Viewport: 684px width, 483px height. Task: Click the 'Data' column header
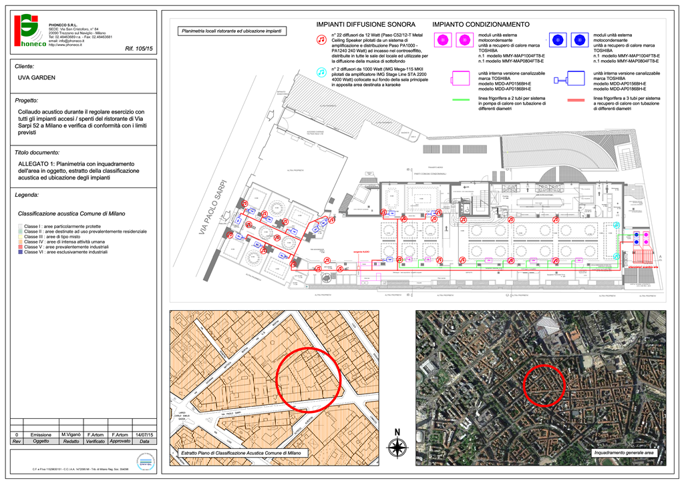[x=144, y=441]
